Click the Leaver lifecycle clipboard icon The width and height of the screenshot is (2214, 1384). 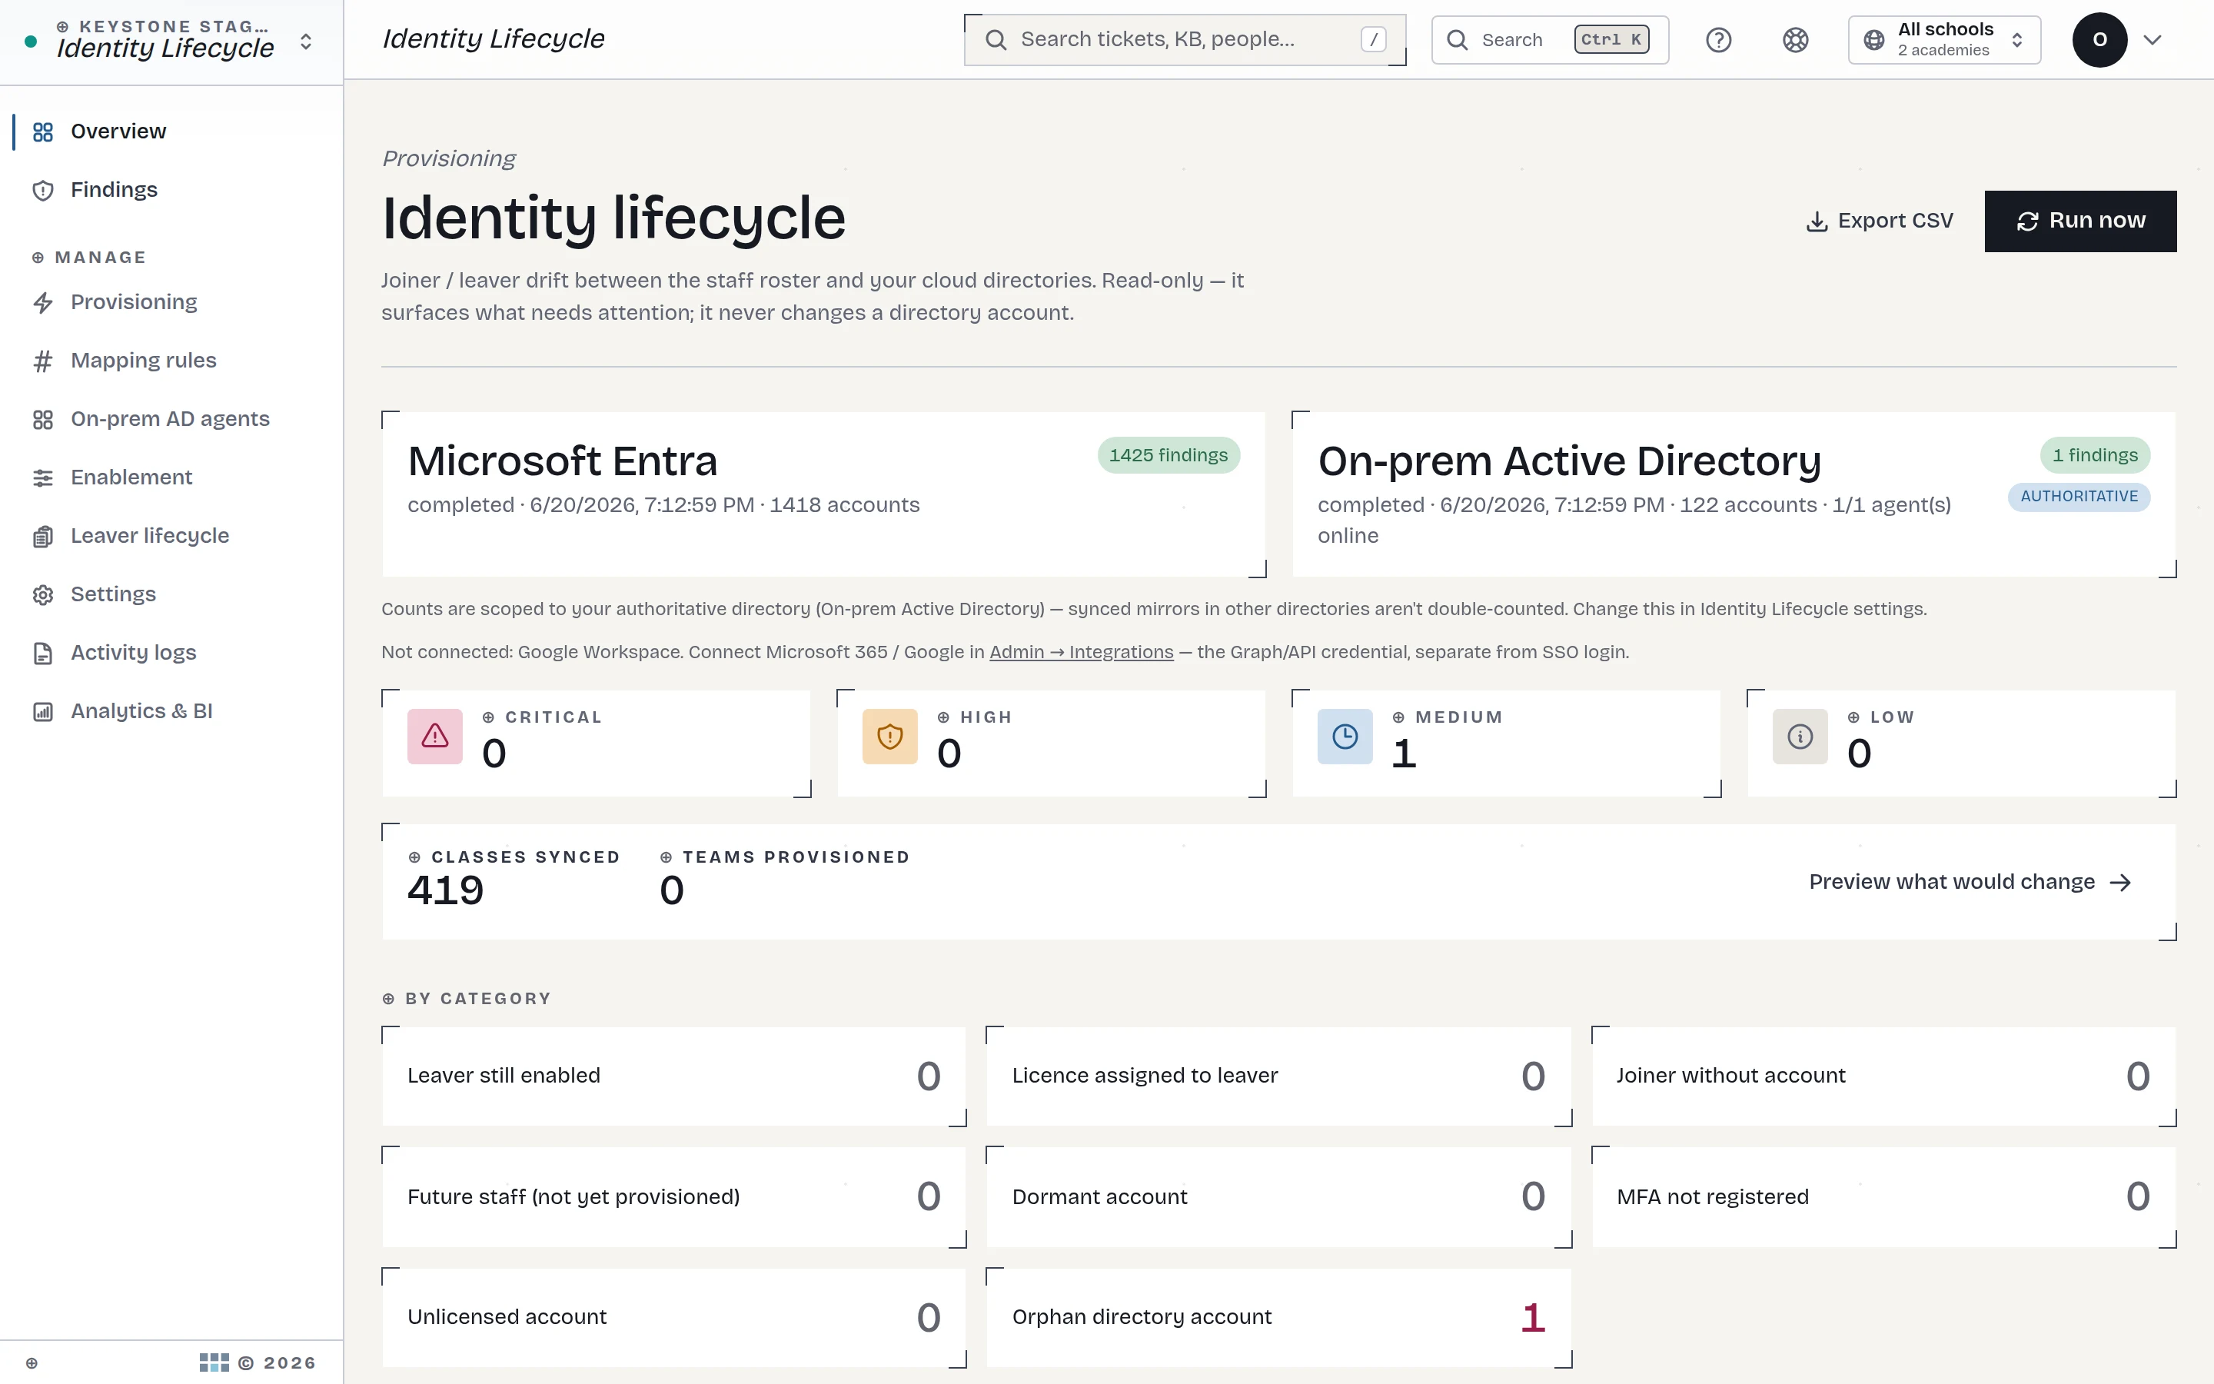43,537
